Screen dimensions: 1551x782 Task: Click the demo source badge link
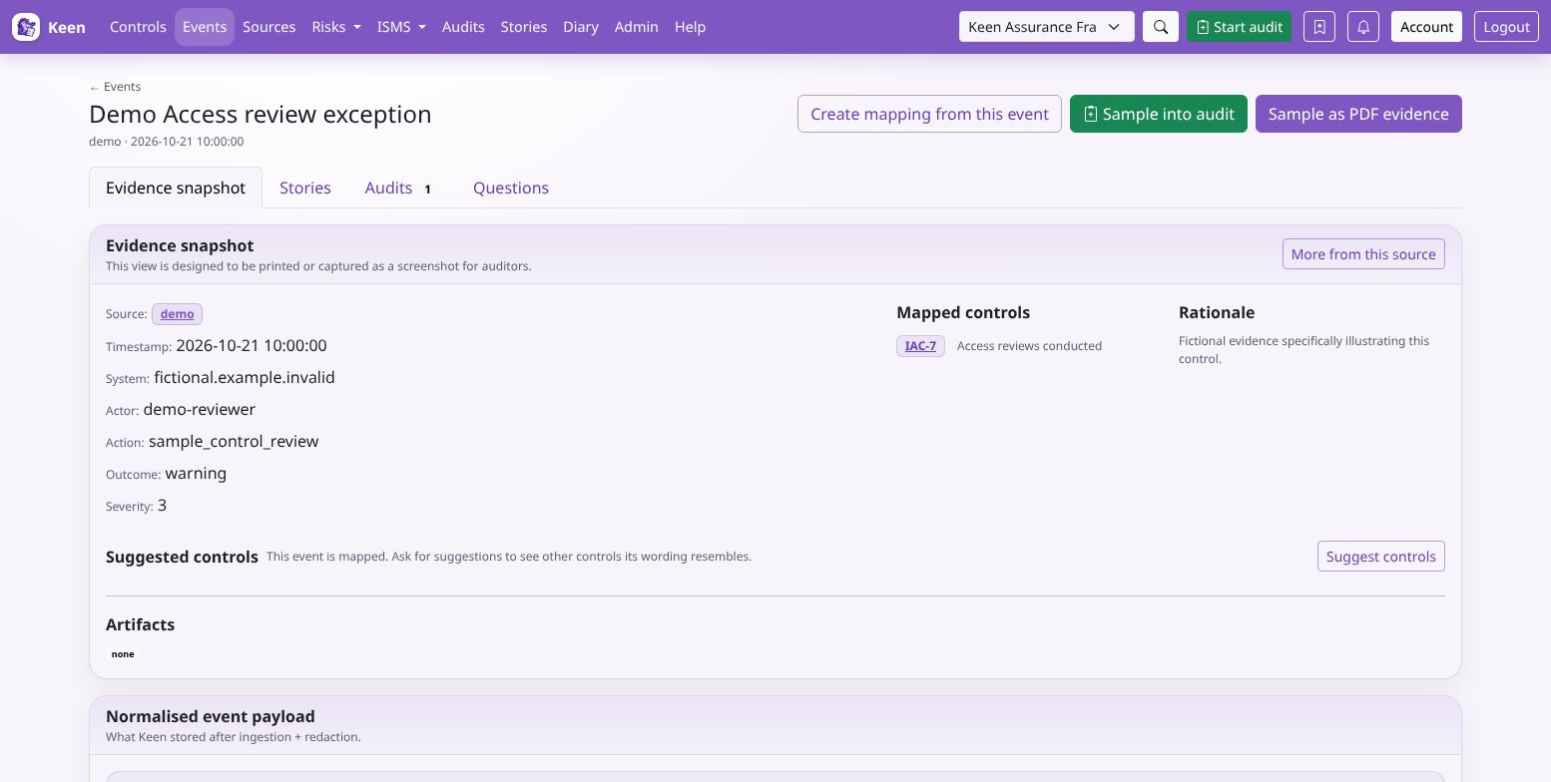point(178,314)
